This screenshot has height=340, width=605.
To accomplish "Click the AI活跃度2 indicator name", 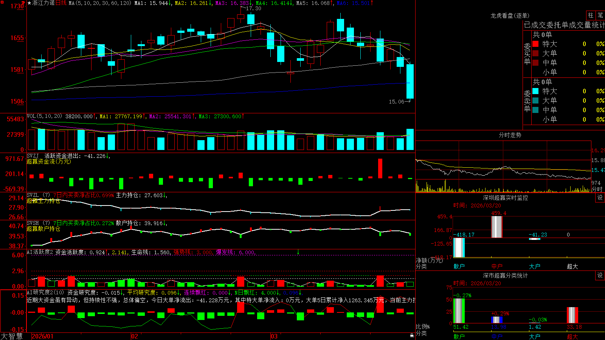I will click(x=40, y=252).
